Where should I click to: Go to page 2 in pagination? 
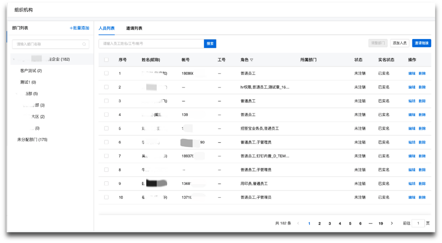(x=320, y=224)
